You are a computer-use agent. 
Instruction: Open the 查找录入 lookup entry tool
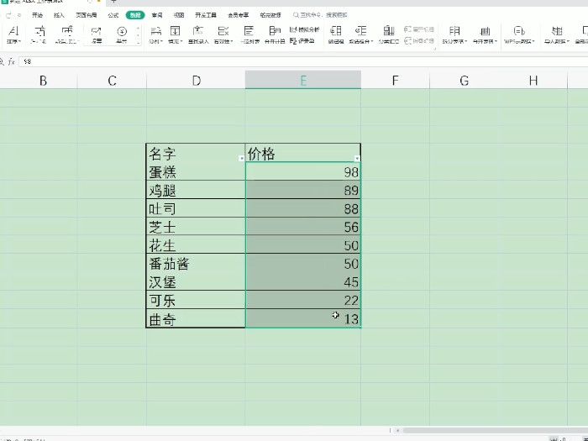[198, 34]
